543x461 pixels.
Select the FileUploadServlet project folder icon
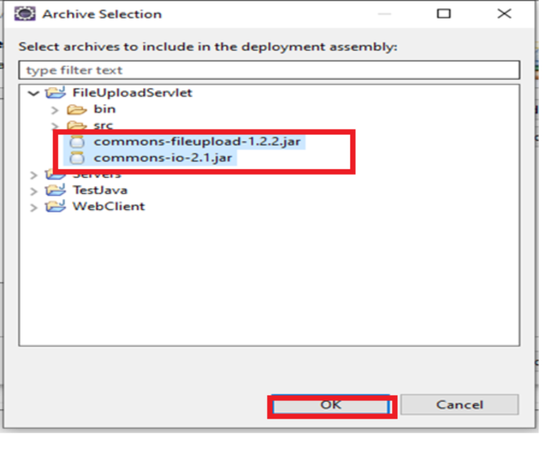click(x=55, y=93)
